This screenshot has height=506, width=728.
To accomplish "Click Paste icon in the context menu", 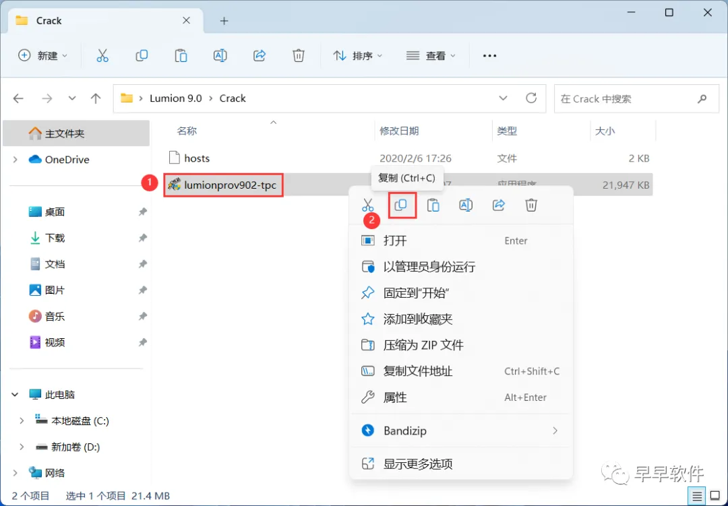I will [x=433, y=205].
